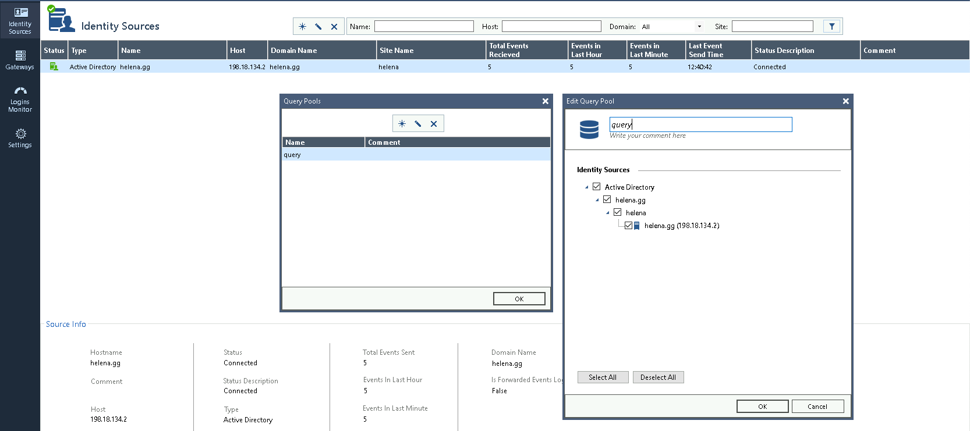Screen dimensions: 970x431
Task: Open Settings in the left sidebar
Action: [20, 138]
